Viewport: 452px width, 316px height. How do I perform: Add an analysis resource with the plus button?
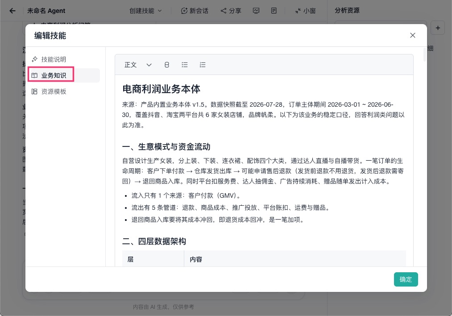438,28
